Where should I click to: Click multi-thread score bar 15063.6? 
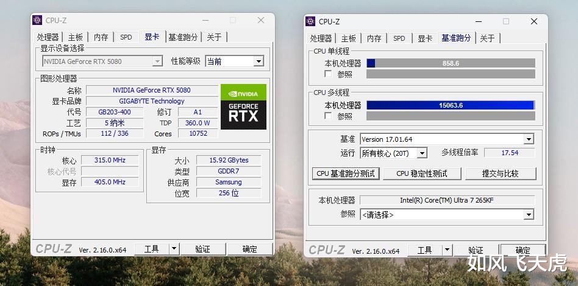click(x=451, y=105)
